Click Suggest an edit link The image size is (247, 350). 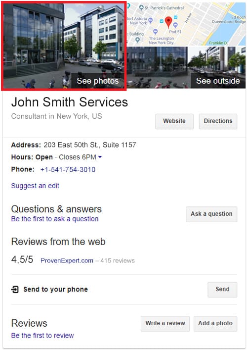[35, 186]
